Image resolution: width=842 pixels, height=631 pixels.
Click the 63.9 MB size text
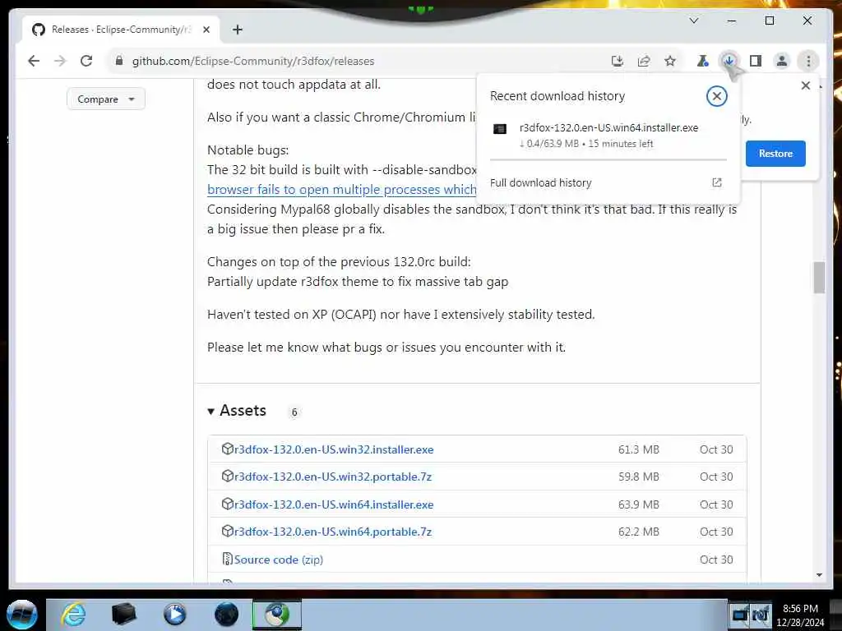(638, 504)
